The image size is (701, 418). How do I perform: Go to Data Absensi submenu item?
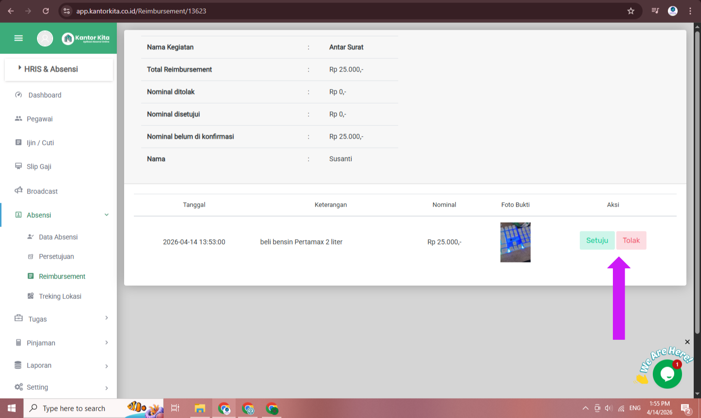coord(58,237)
